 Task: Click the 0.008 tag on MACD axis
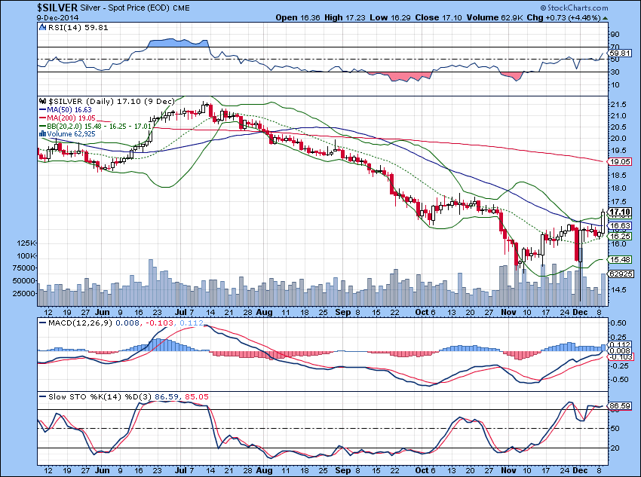(620, 351)
